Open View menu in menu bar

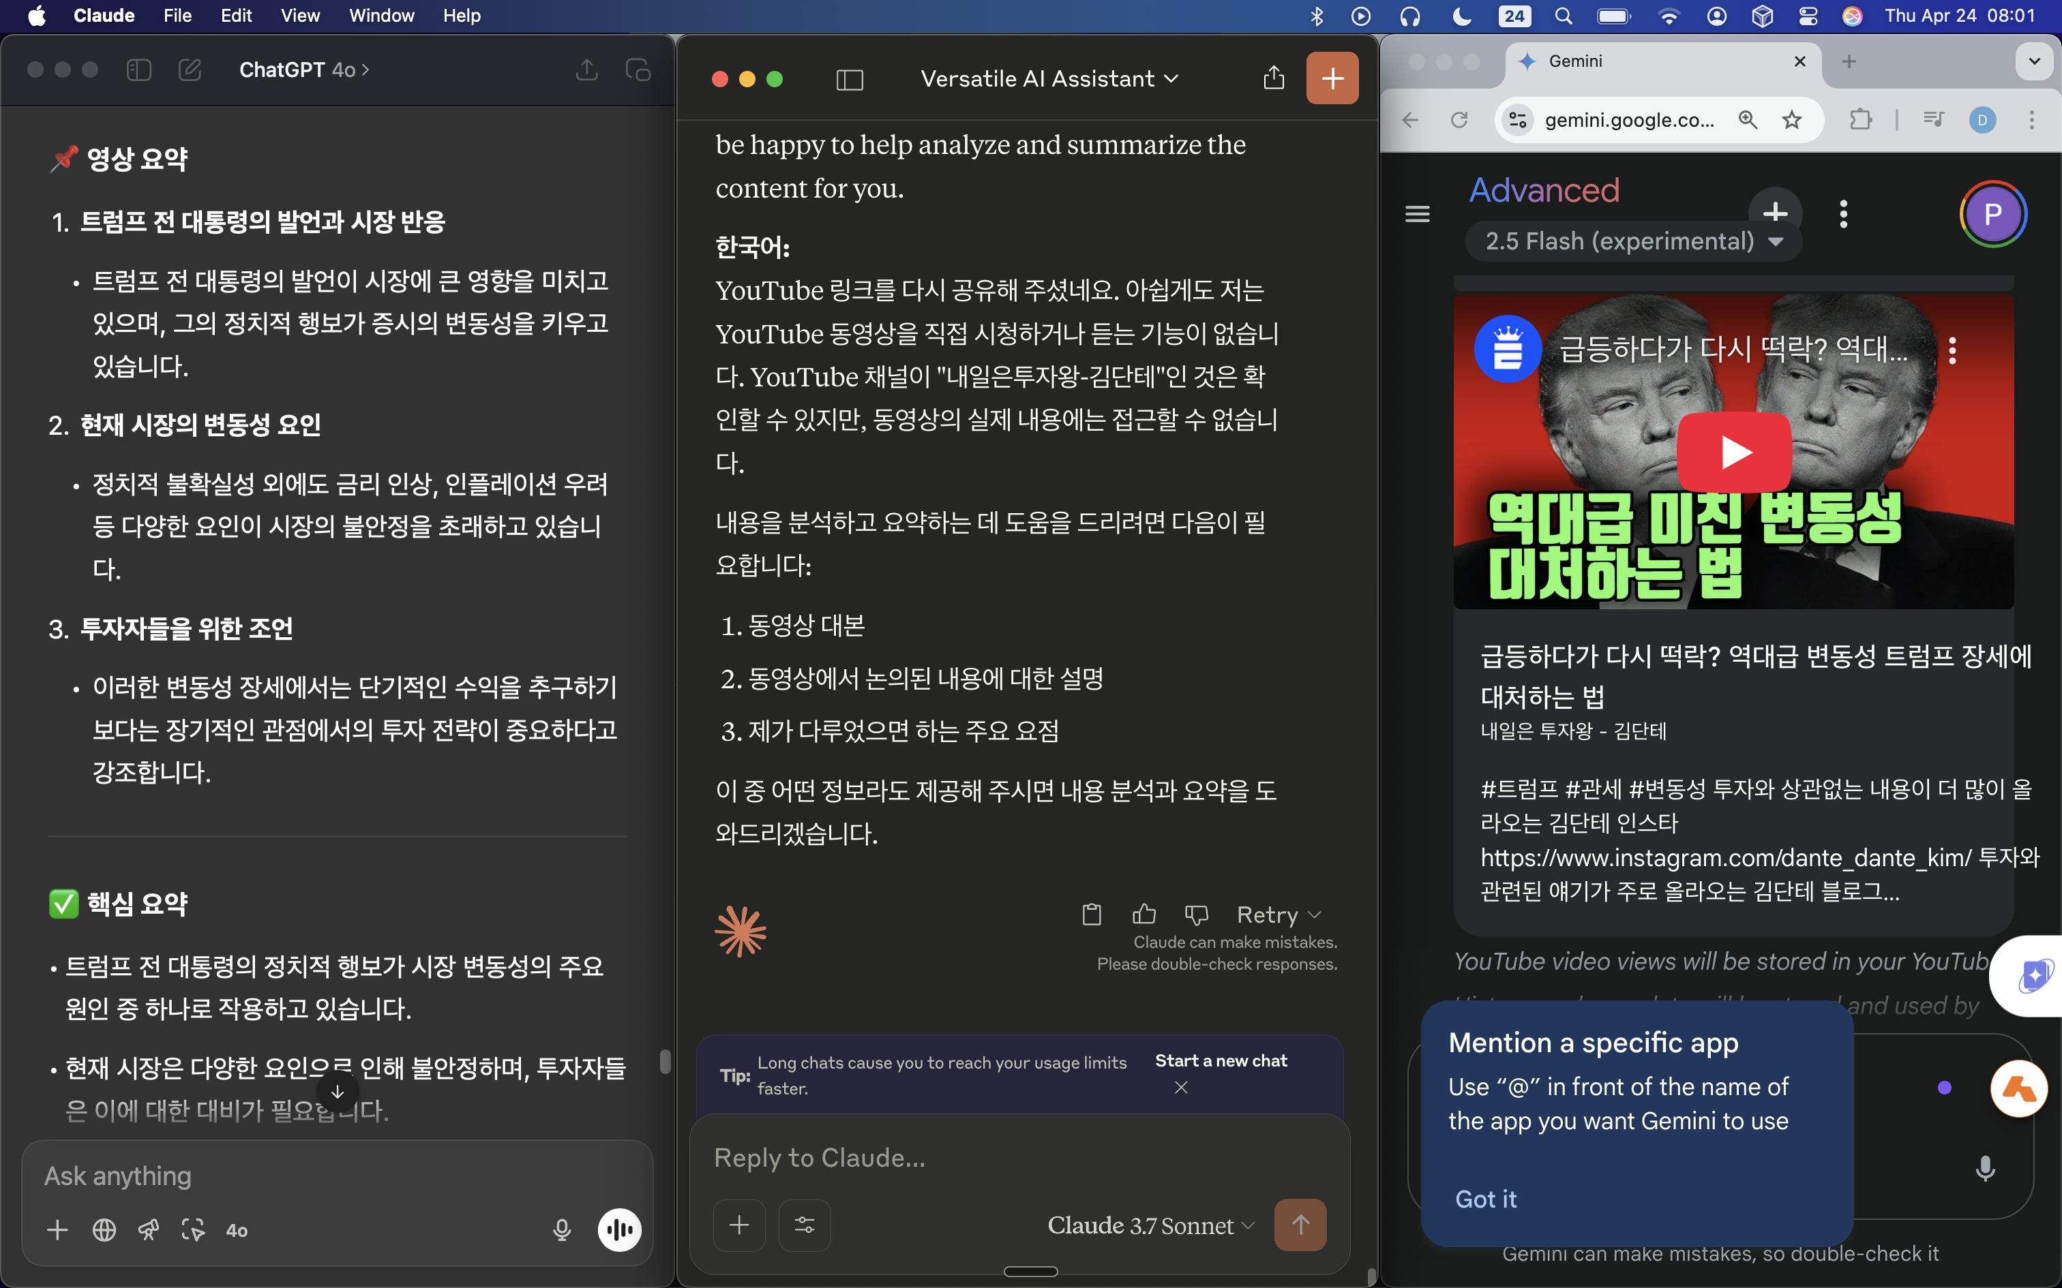point(300,15)
